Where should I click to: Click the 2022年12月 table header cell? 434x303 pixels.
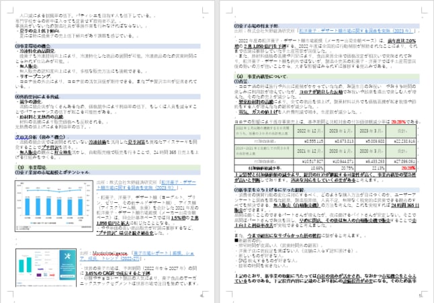[x=309, y=131]
